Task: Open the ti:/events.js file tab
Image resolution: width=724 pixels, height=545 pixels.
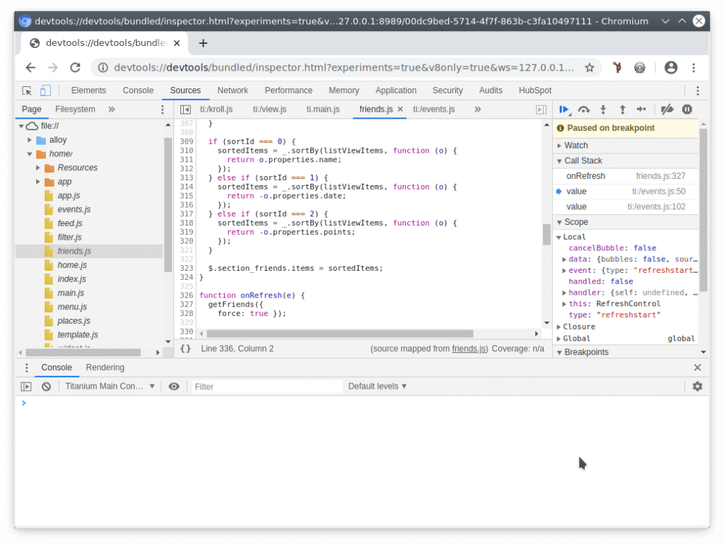Action: (433, 110)
